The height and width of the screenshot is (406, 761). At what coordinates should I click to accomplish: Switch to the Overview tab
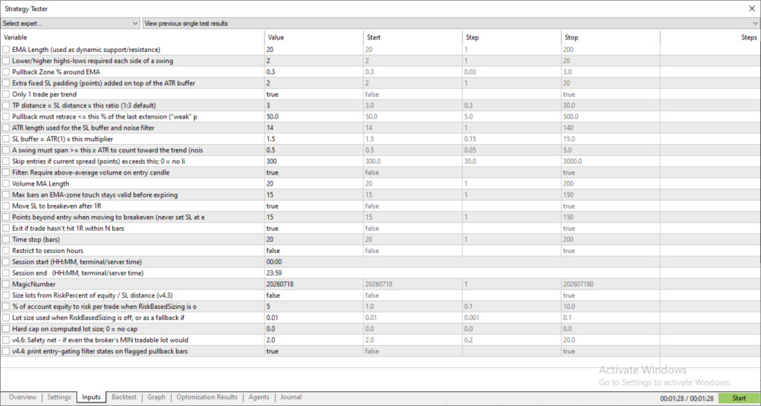point(22,397)
